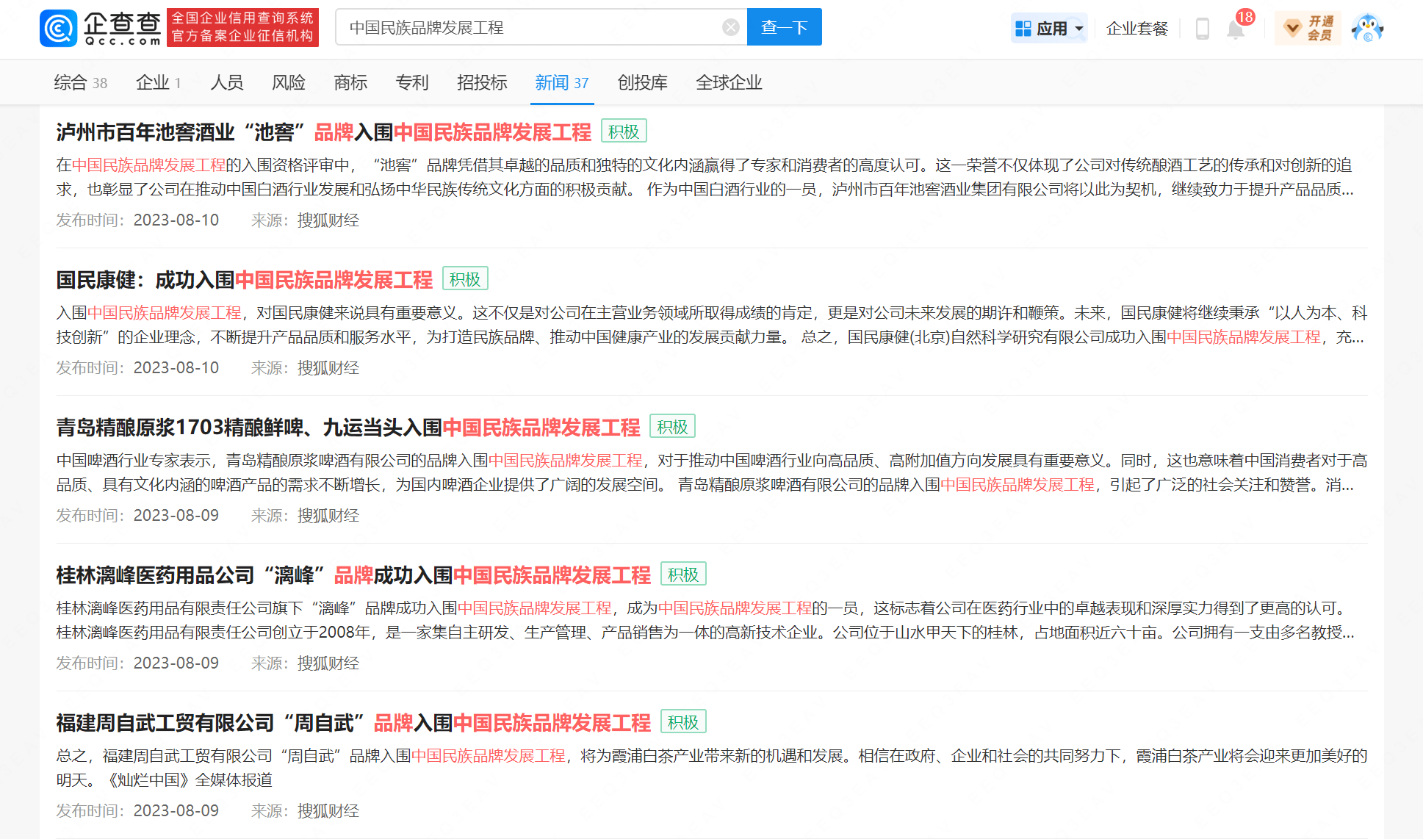Click date 2023-08-10 under 泸州市百年池窖 article
Screen dimensions: 1423x839
coord(176,220)
